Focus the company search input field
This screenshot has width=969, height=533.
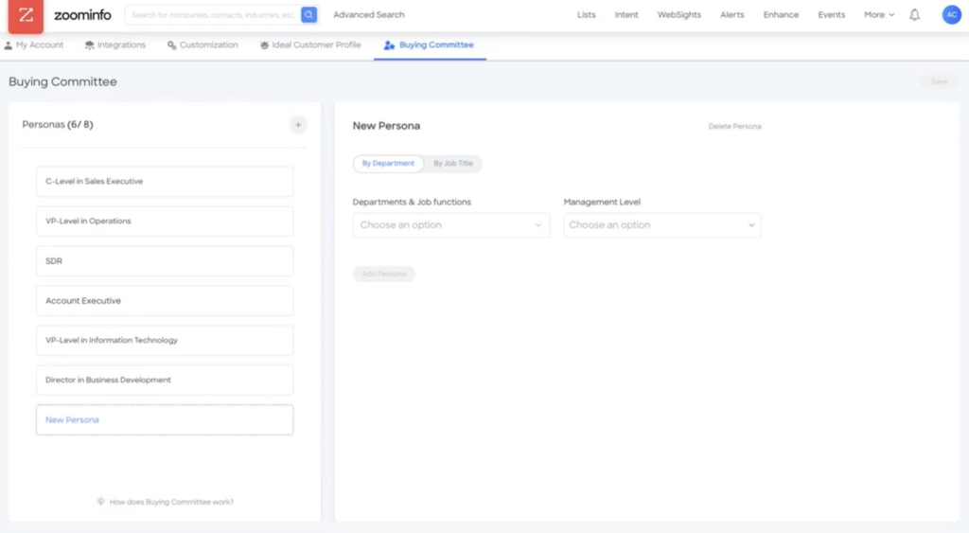point(213,15)
